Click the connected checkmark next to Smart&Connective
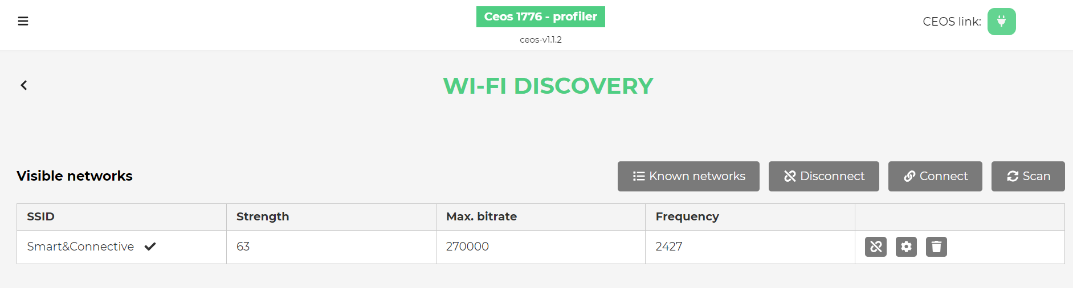Screen dimensions: 1073x288 coord(150,247)
